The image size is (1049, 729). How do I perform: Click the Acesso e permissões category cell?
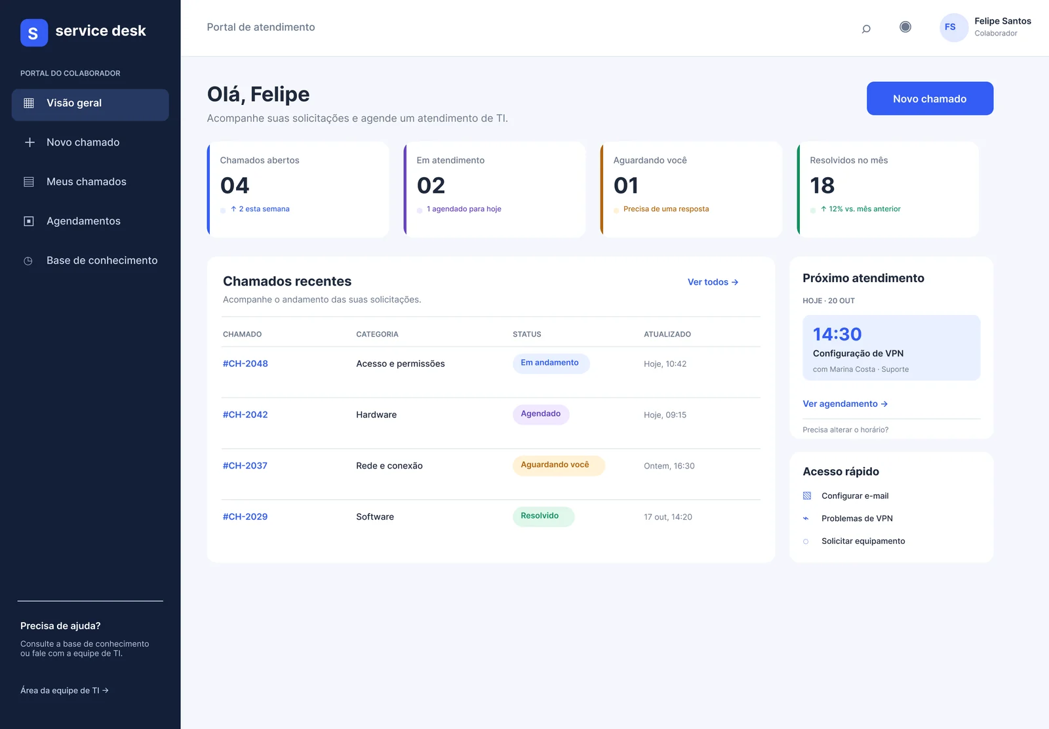point(401,364)
